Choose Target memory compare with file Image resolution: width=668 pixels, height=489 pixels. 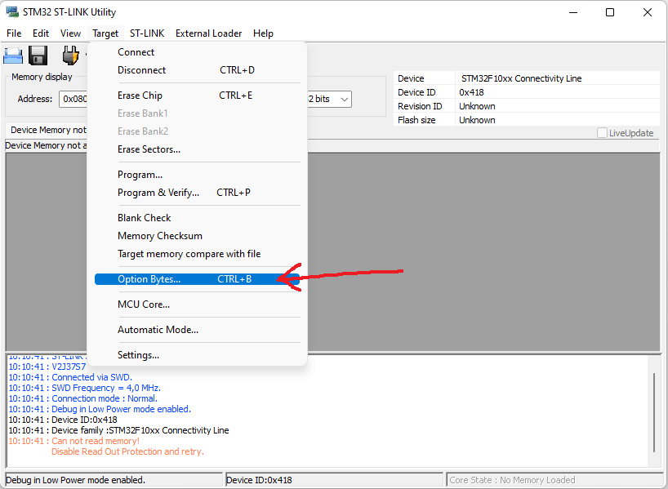click(x=198, y=254)
